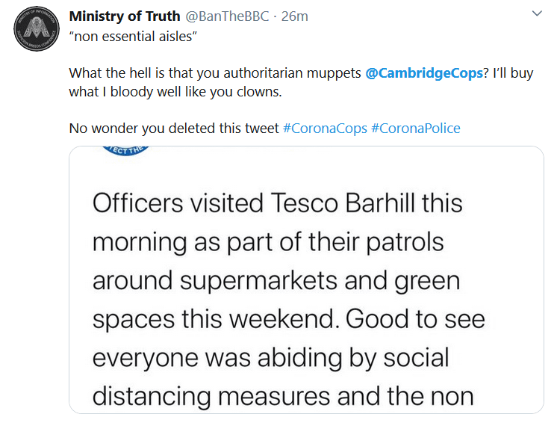Click the partial blue police badge logo
Screen dimensions: 557x423
125,151
